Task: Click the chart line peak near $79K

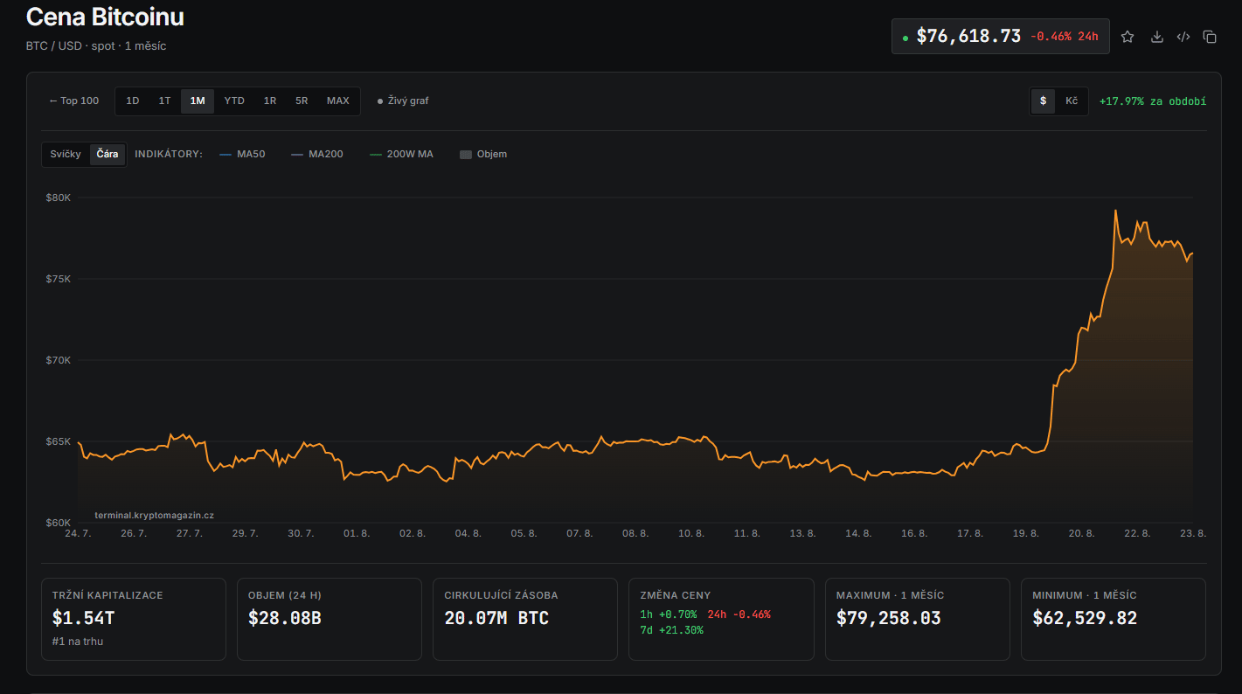Action: point(1116,211)
